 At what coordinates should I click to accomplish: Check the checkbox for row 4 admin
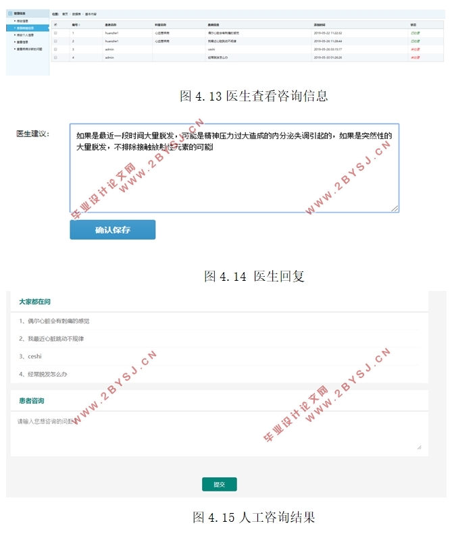(x=55, y=57)
